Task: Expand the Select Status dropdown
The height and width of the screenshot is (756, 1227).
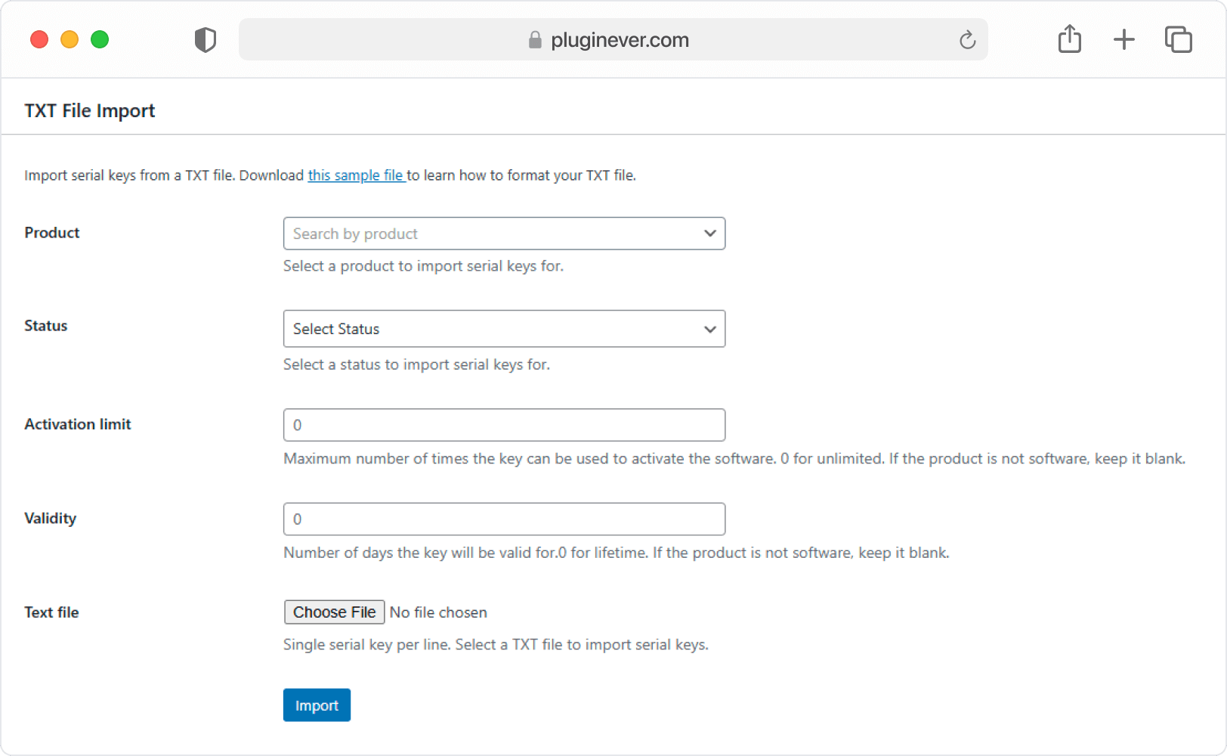Action: click(x=504, y=329)
